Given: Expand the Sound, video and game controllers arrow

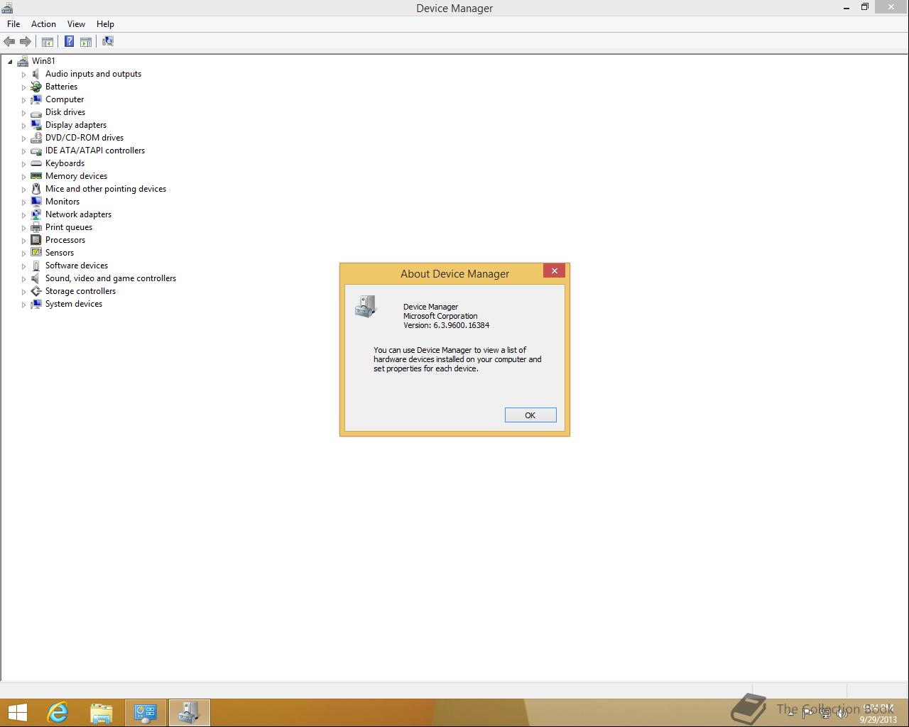Looking at the screenshot, I should point(23,279).
